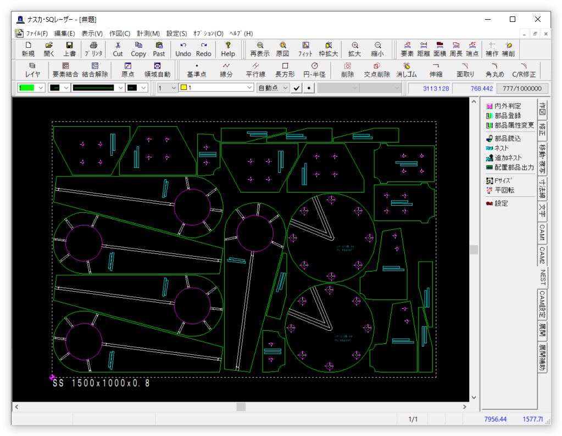This screenshot has height=436, width=562.
Task: Open the line style dropdown
Action: pyautogui.click(x=120, y=88)
